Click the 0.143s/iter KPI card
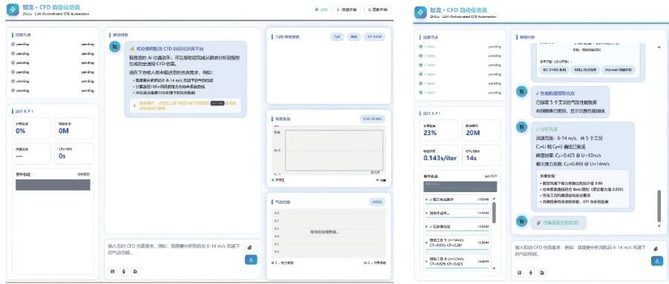The image size is (669, 284). [439, 156]
